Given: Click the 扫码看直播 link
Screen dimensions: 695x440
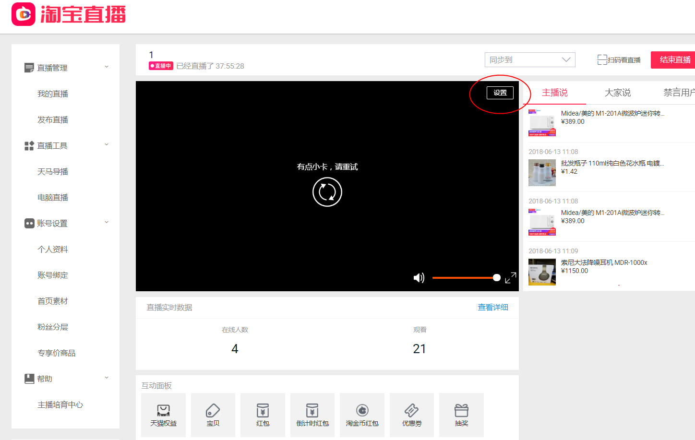Looking at the screenshot, I should 624,60.
